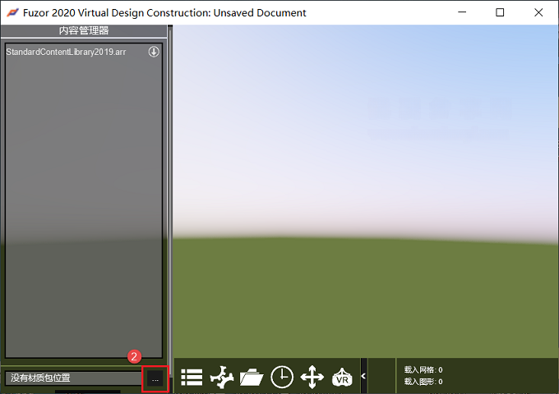
Task: Select the drone navigation mode icon
Action: pos(222,378)
